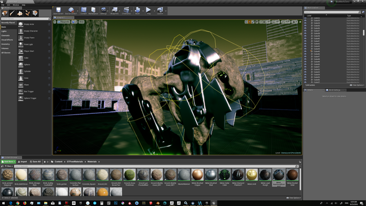Screen dimensions: 366x206
Task: Select the Lights placement category
Action: [x=4, y=31]
